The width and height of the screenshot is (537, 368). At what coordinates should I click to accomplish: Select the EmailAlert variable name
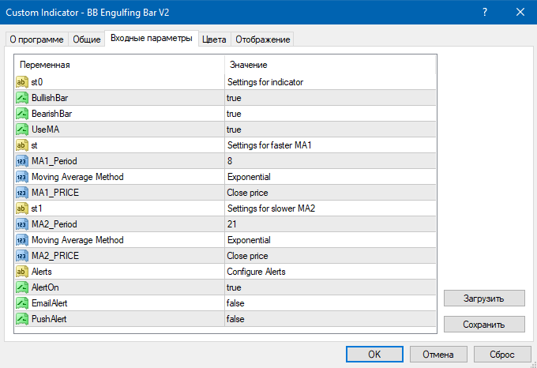coord(50,303)
